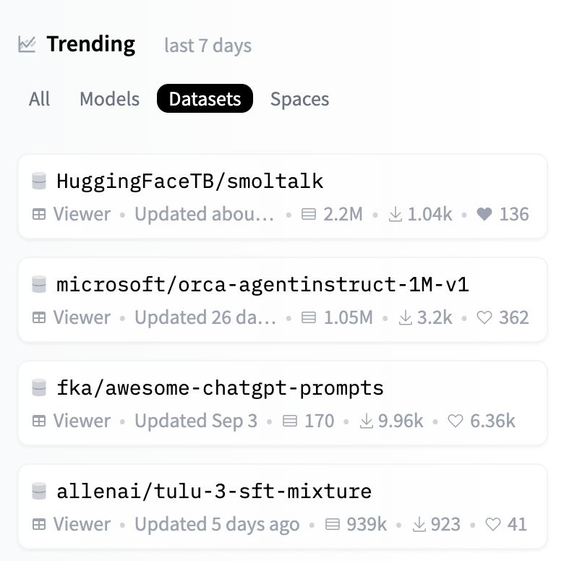
Task: Open allenai/tulu-3-sft-mixture dataset
Action: [x=214, y=492]
